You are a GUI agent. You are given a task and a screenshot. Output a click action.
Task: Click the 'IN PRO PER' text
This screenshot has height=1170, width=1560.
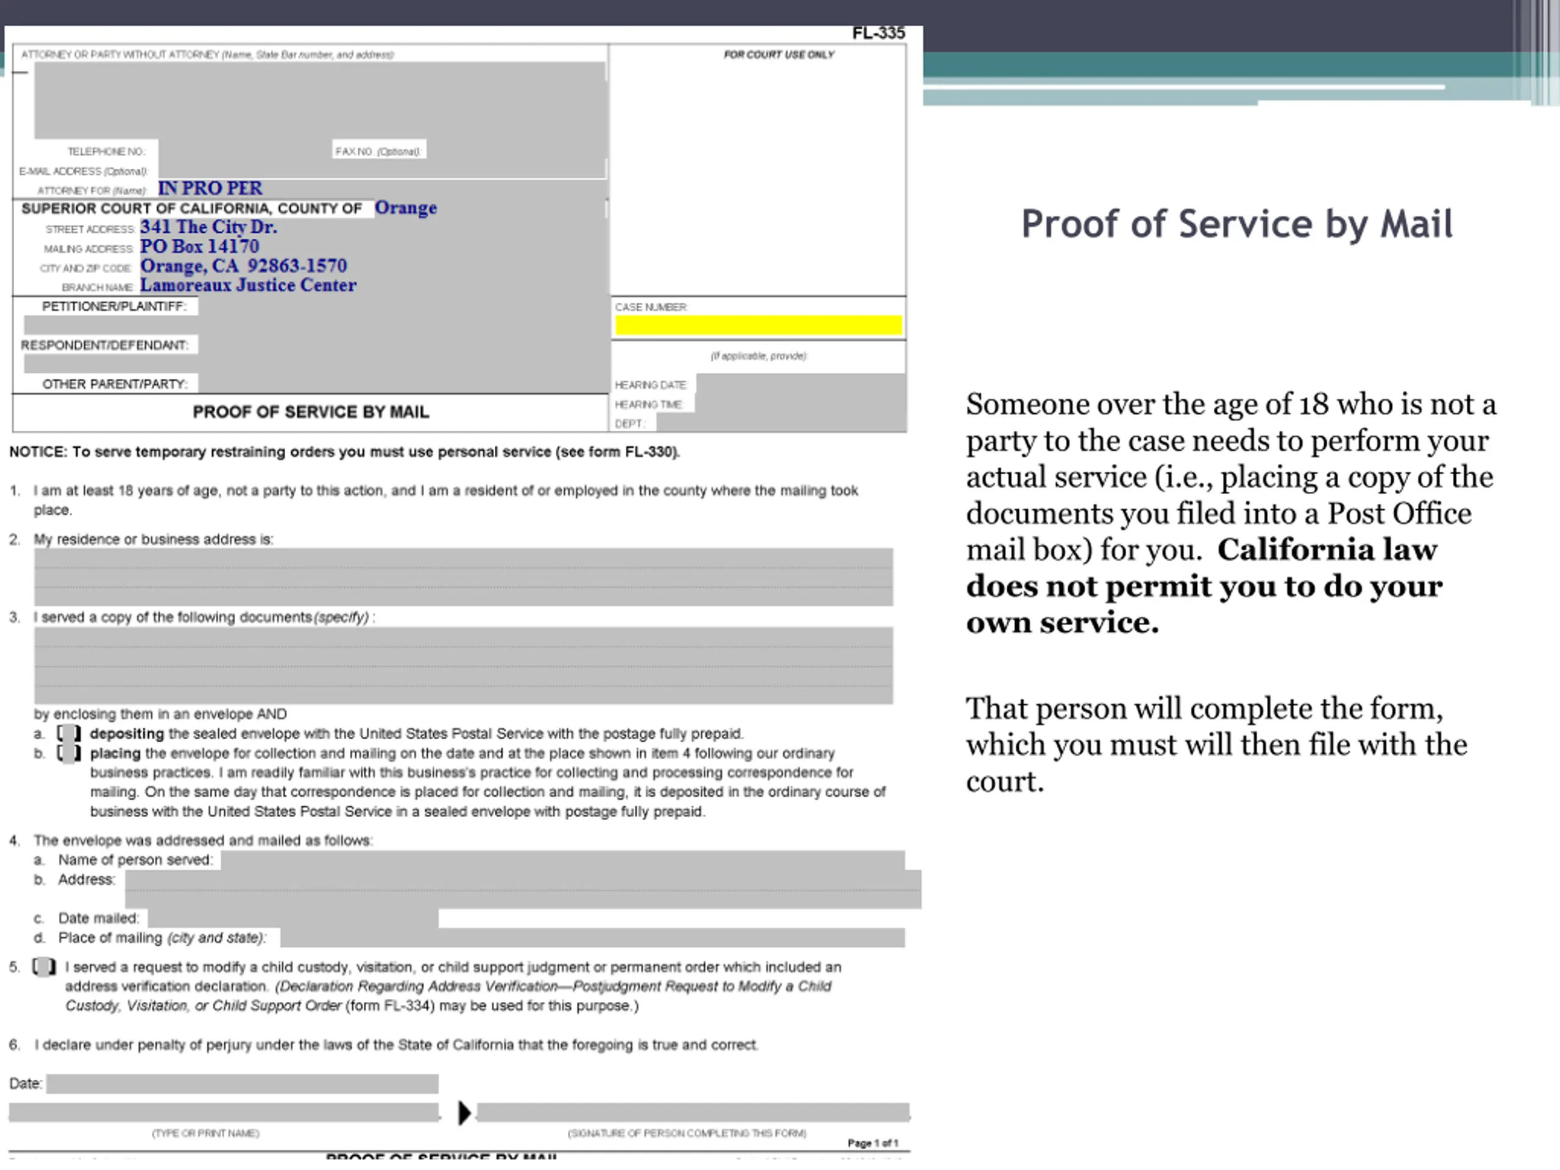[210, 188]
